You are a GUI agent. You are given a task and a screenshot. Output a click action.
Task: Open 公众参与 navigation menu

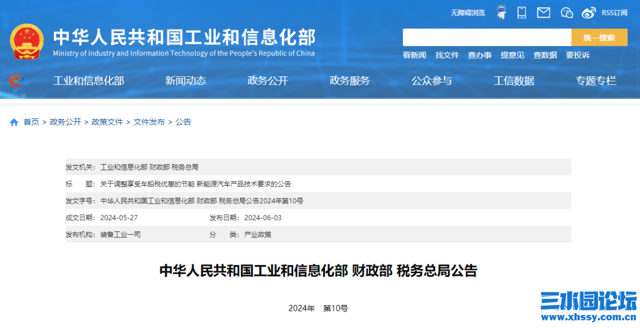pyautogui.click(x=432, y=81)
